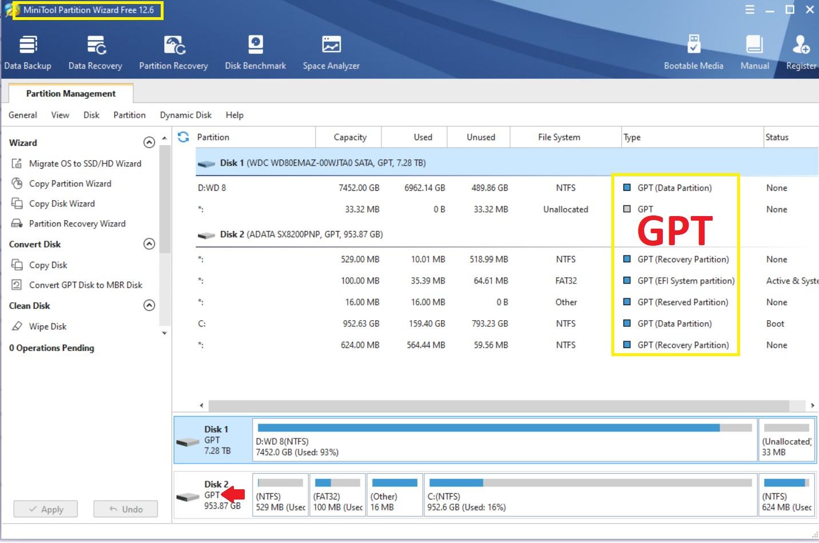Click the (NTFS) 624 MB block
The image size is (819, 543).
(x=787, y=495)
